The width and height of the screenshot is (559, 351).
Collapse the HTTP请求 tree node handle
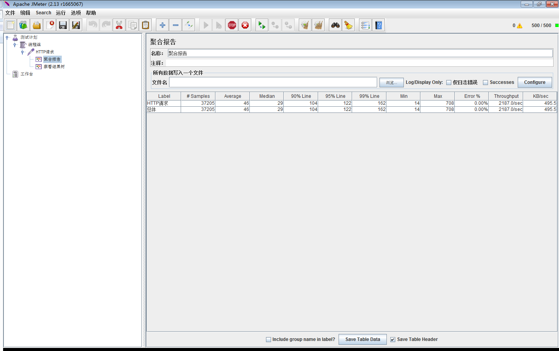pyautogui.click(x=23, y=52)
